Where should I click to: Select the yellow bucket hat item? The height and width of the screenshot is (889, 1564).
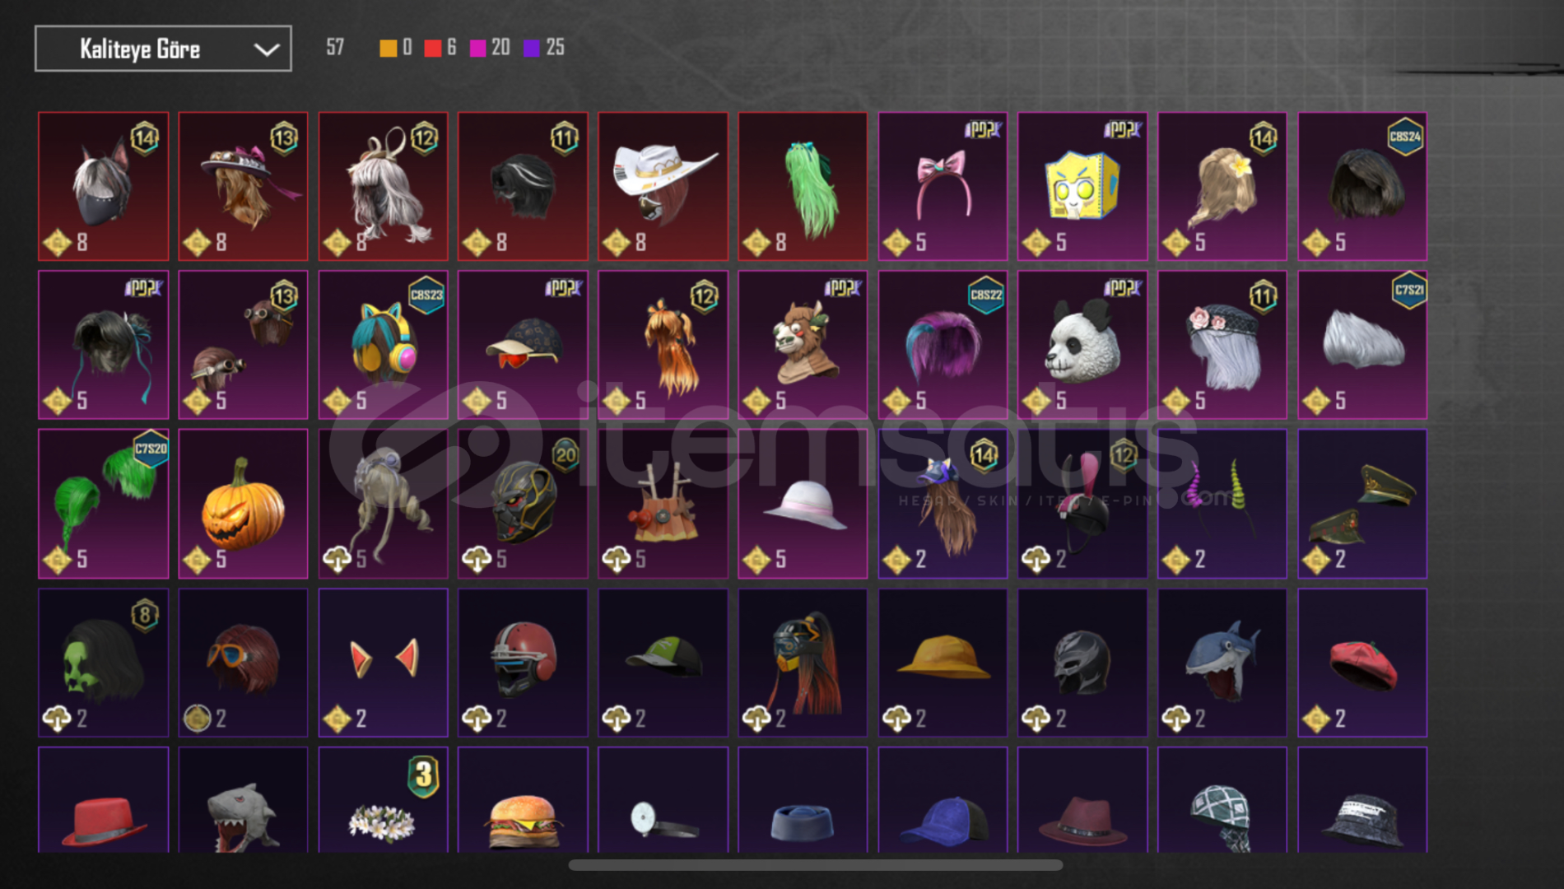click(943, 663)
